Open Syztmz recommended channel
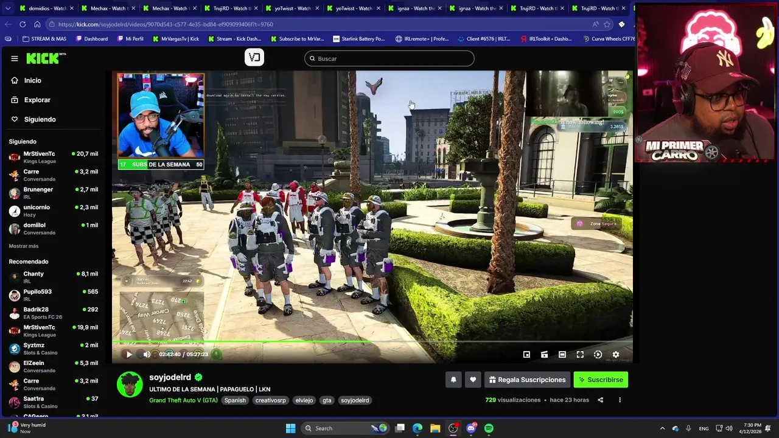This screenshot has height=438, width=779. (x=54, y=349)
